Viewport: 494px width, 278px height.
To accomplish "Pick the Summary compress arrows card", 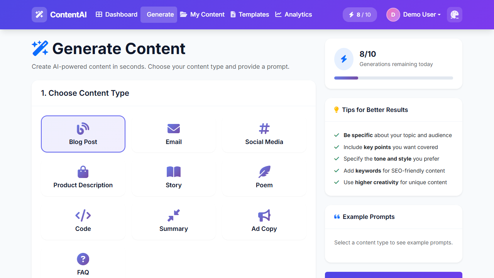I will tap(174, 221).
